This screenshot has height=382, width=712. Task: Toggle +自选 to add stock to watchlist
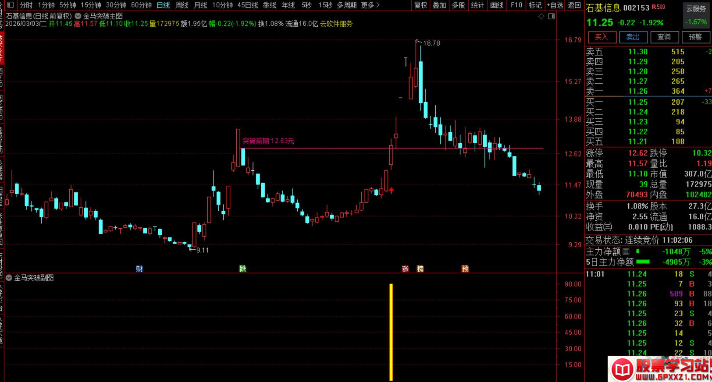(555, 5)
